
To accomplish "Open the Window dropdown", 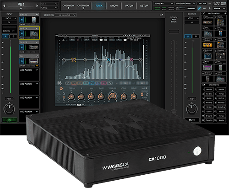I will 219,9.
